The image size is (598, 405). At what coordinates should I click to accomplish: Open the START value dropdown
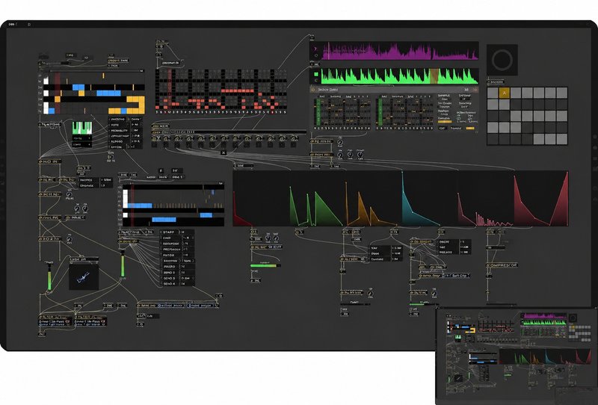(187, 232)
